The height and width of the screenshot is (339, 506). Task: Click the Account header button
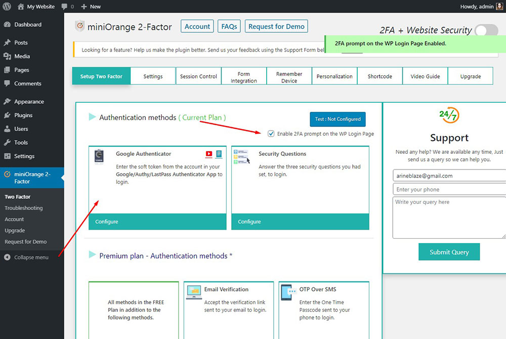(x=197, y=26)
